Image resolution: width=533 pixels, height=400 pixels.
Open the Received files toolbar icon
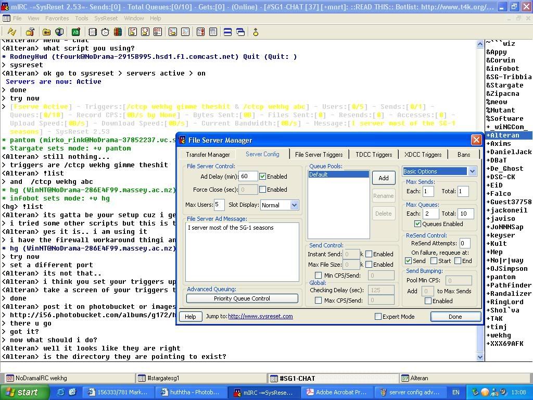coord(173,32)
